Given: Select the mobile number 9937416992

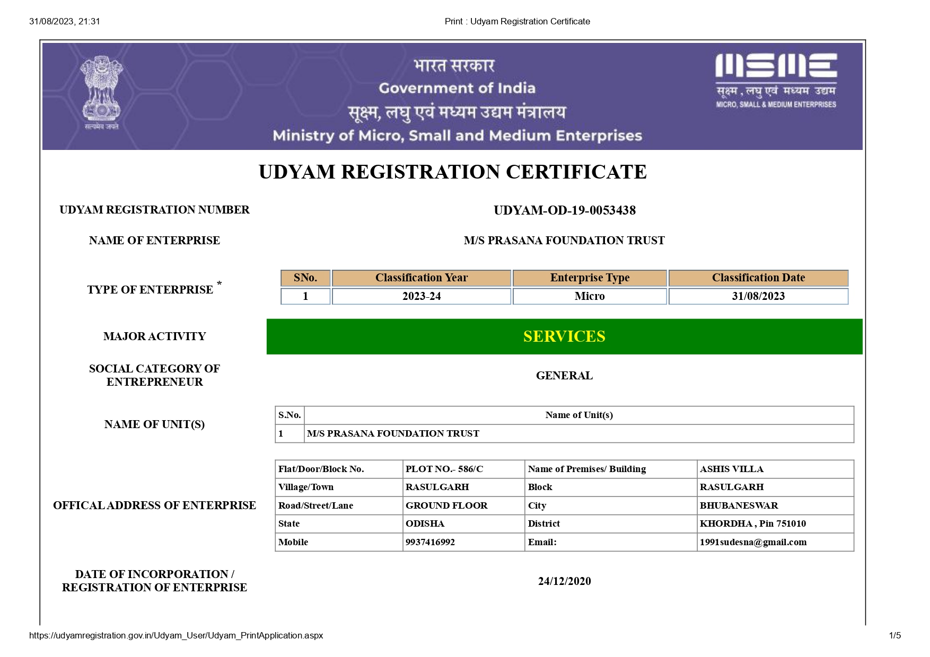Looking at the screenshot, I should click(430, 542).
